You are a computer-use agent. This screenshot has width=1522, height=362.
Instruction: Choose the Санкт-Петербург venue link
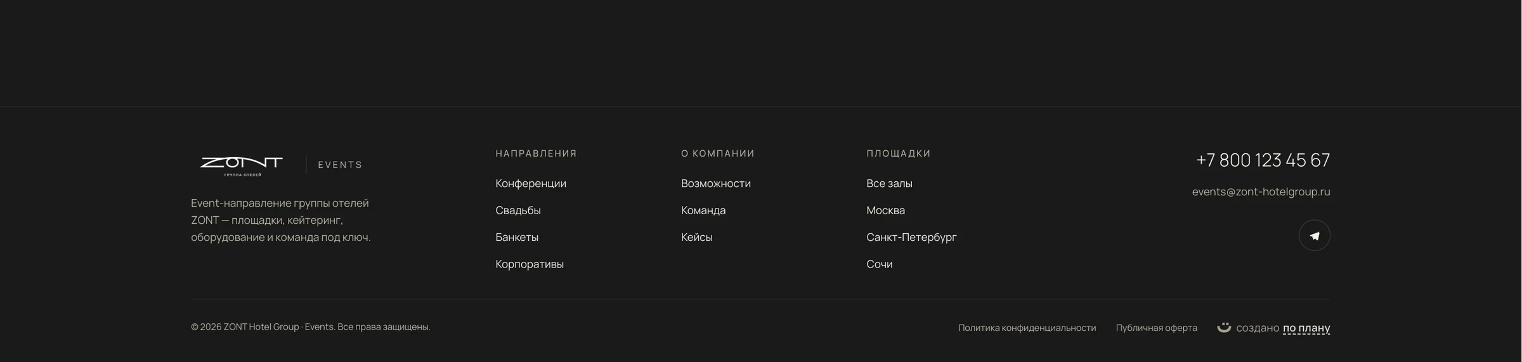911,237
